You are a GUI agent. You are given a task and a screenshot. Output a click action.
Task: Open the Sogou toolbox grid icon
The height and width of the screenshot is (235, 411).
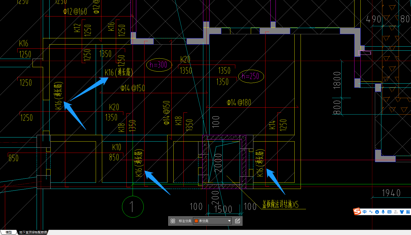408,212
